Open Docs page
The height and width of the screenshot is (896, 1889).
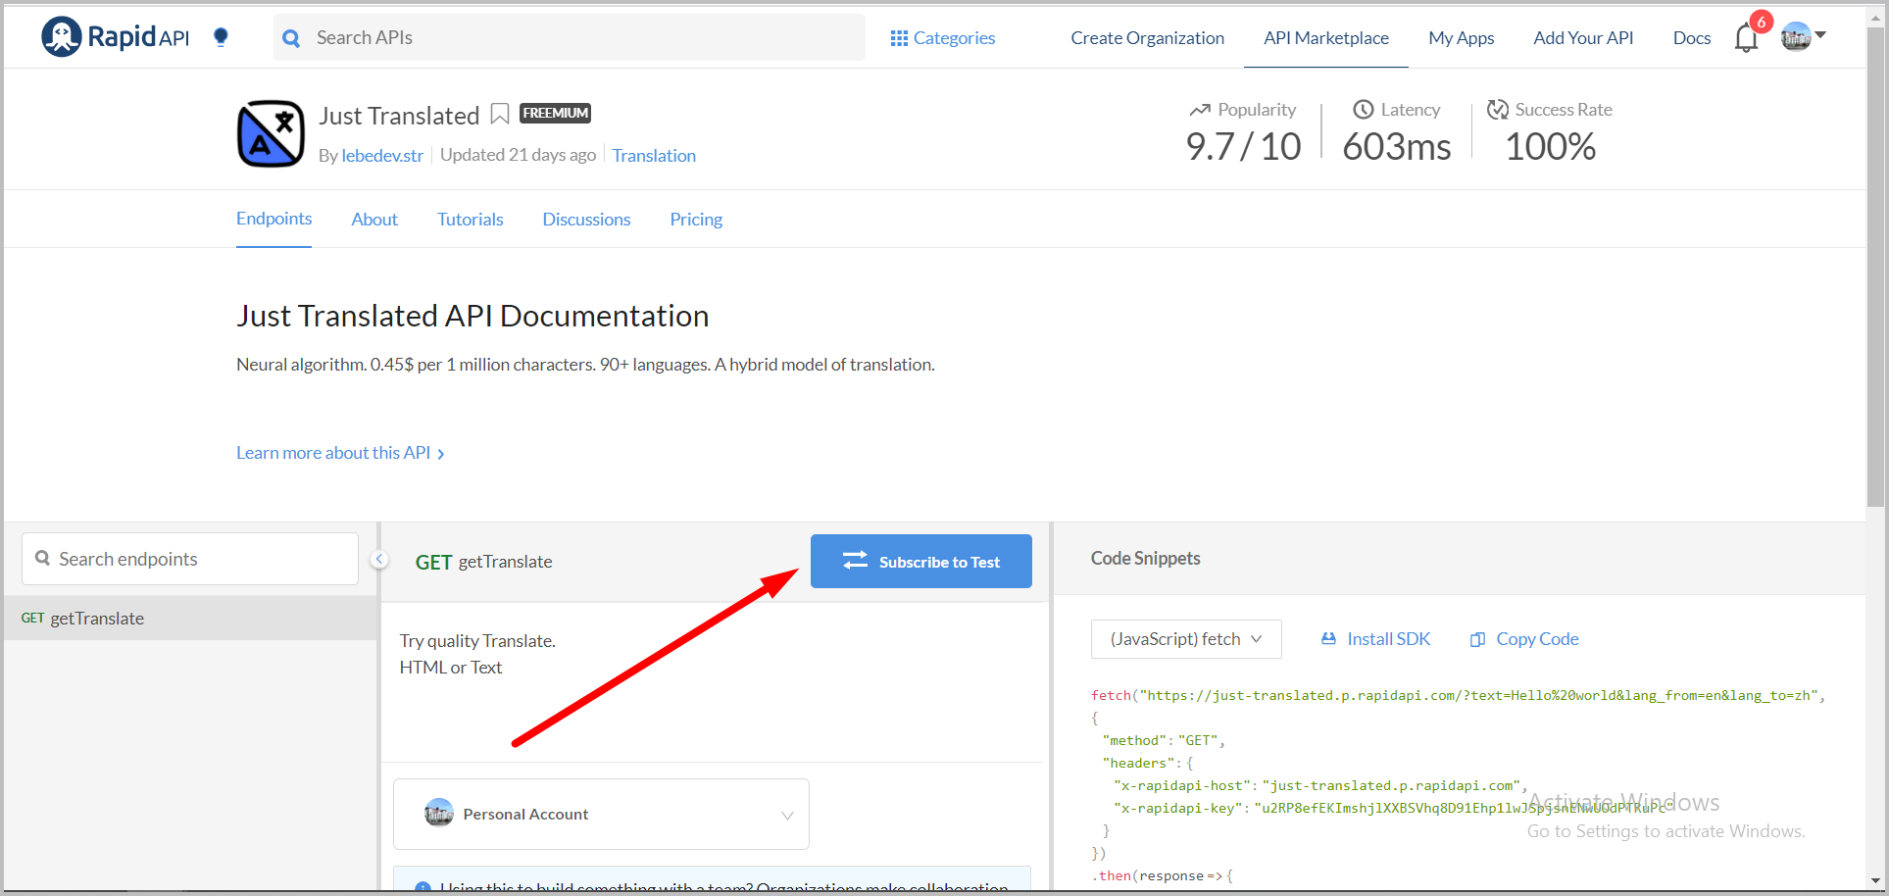click(x=1692, y=38)
